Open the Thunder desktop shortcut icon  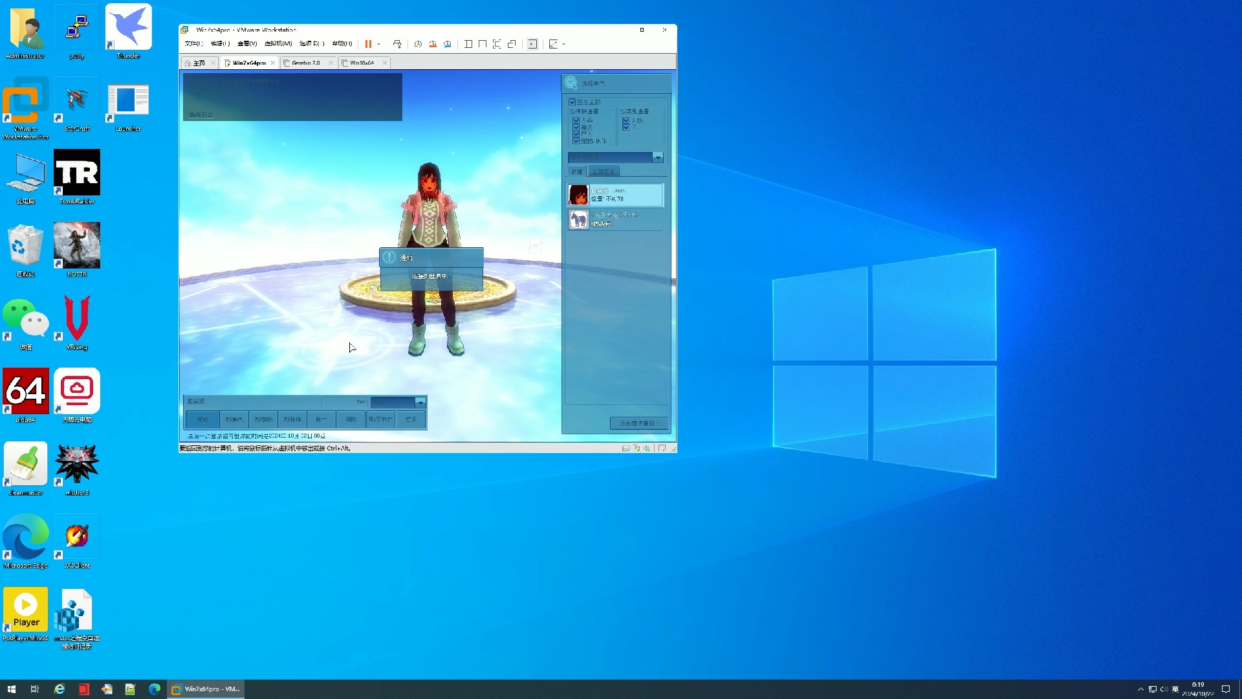click(x=128, y=31)
